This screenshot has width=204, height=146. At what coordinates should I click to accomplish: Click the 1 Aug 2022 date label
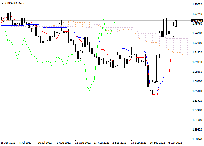[63, 143]
